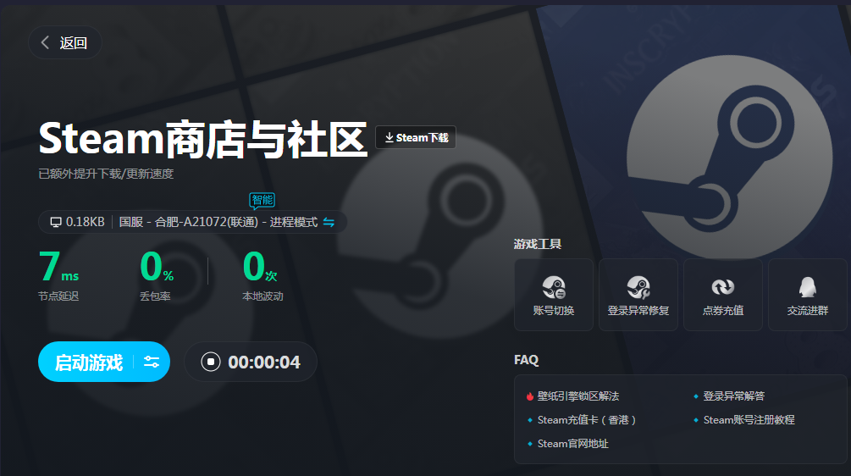Open the 交流进群 QQ group tool
The height and width of the screenshot is (476, 851).
point(807,295)
